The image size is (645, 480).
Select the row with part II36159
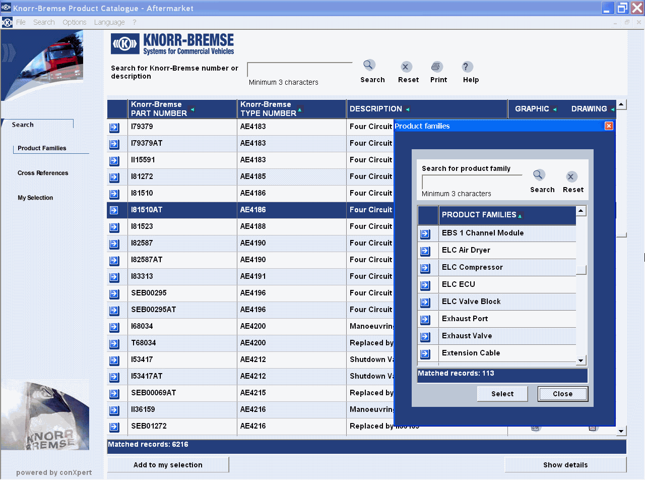250,409
